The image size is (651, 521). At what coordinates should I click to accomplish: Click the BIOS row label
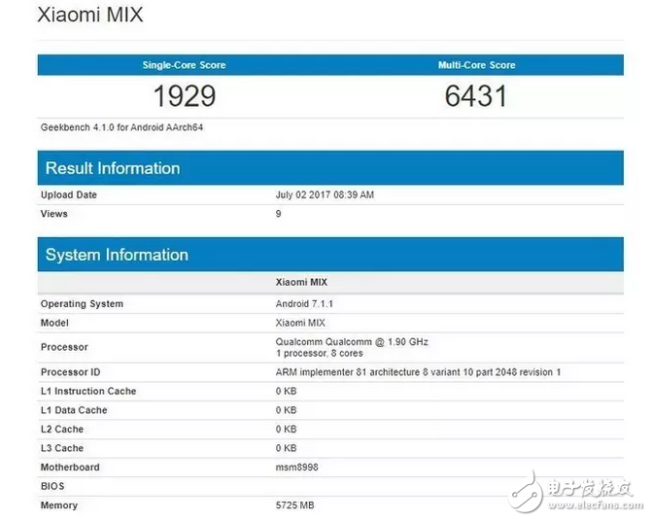52,486
